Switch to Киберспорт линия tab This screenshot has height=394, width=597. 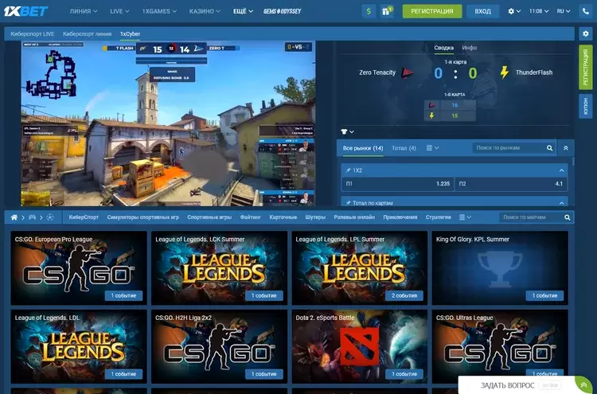click(x=88, y=34)
